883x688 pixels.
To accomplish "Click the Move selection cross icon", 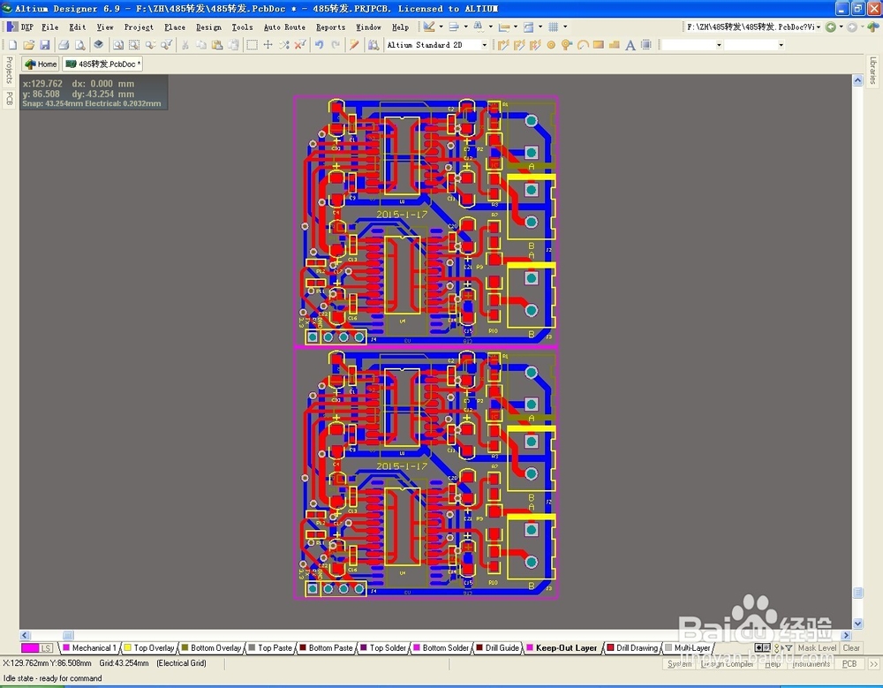I will pos(268,44).
